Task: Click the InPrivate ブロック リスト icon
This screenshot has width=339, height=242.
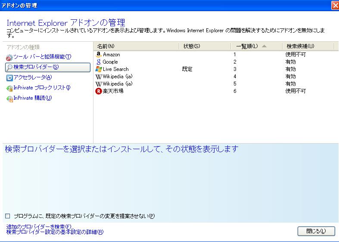Action: pyautogui.click(x=9, y=88)
